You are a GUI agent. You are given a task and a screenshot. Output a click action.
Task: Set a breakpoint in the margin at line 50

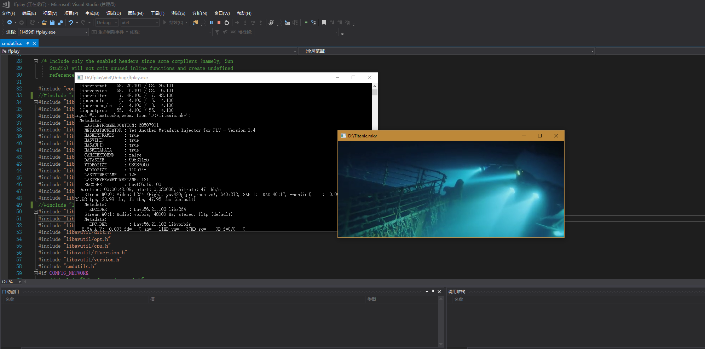click(5, 211)
